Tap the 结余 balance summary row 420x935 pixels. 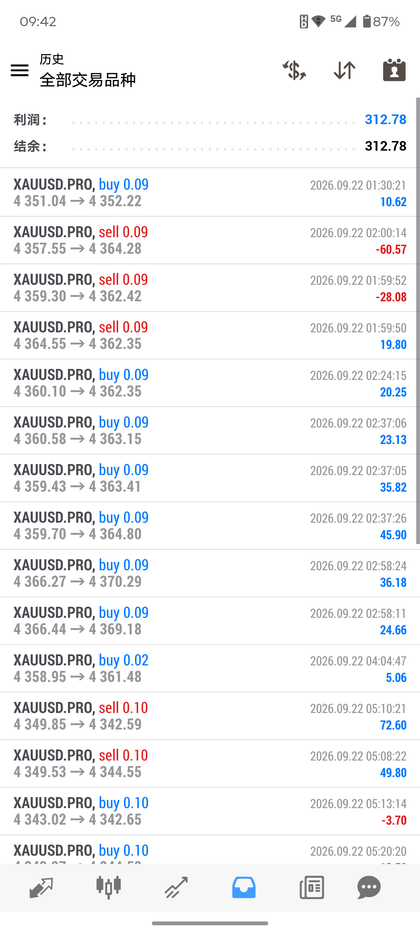(210, 146)
